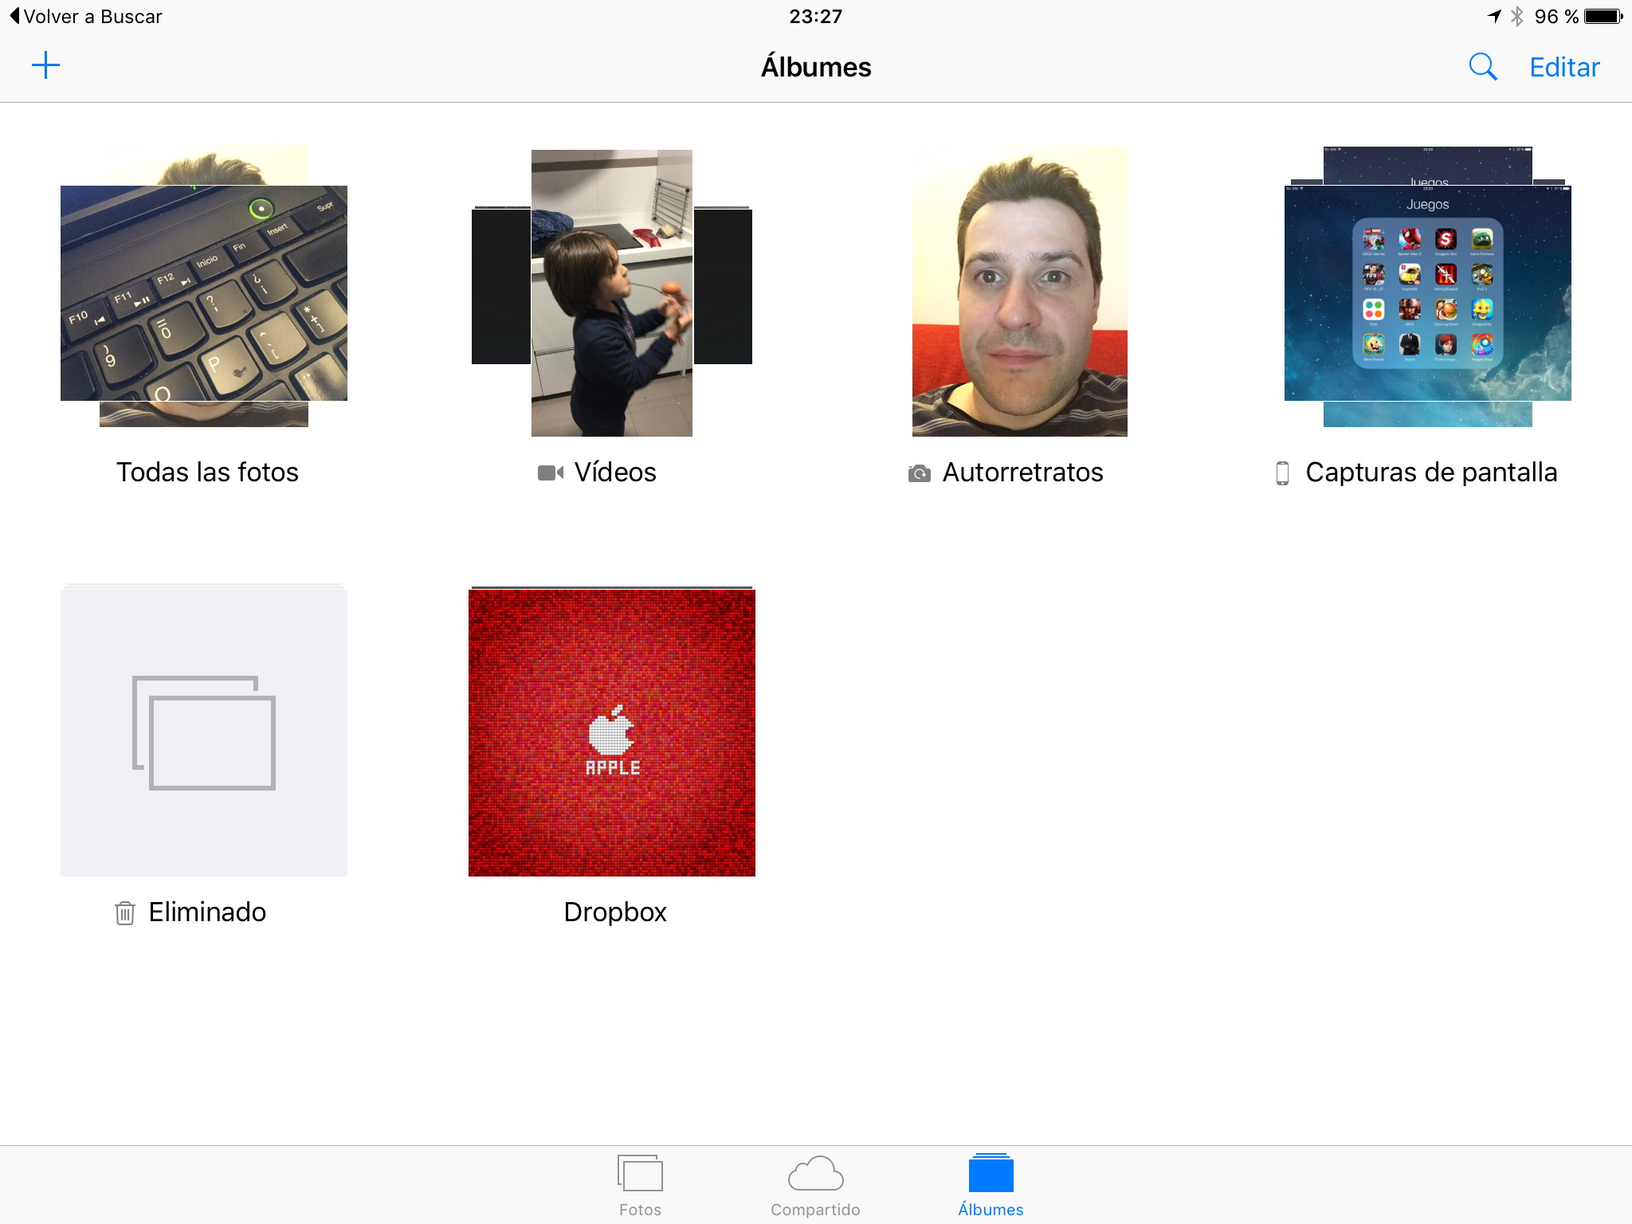Open the Autorretratos selfie thumbnail

tap(1019, 292)
